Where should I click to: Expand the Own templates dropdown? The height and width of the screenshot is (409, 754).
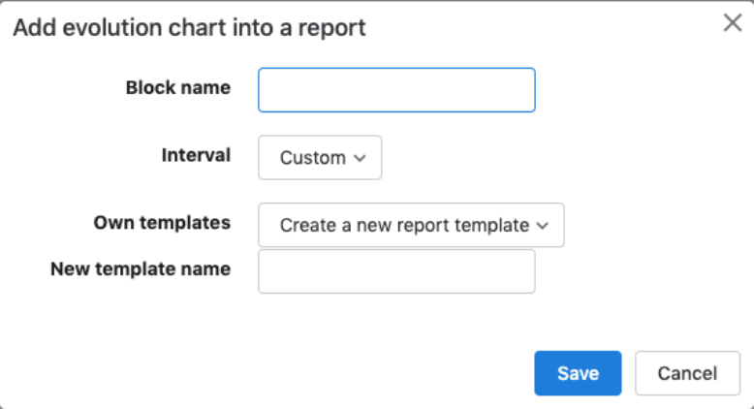tap(411, 225)
